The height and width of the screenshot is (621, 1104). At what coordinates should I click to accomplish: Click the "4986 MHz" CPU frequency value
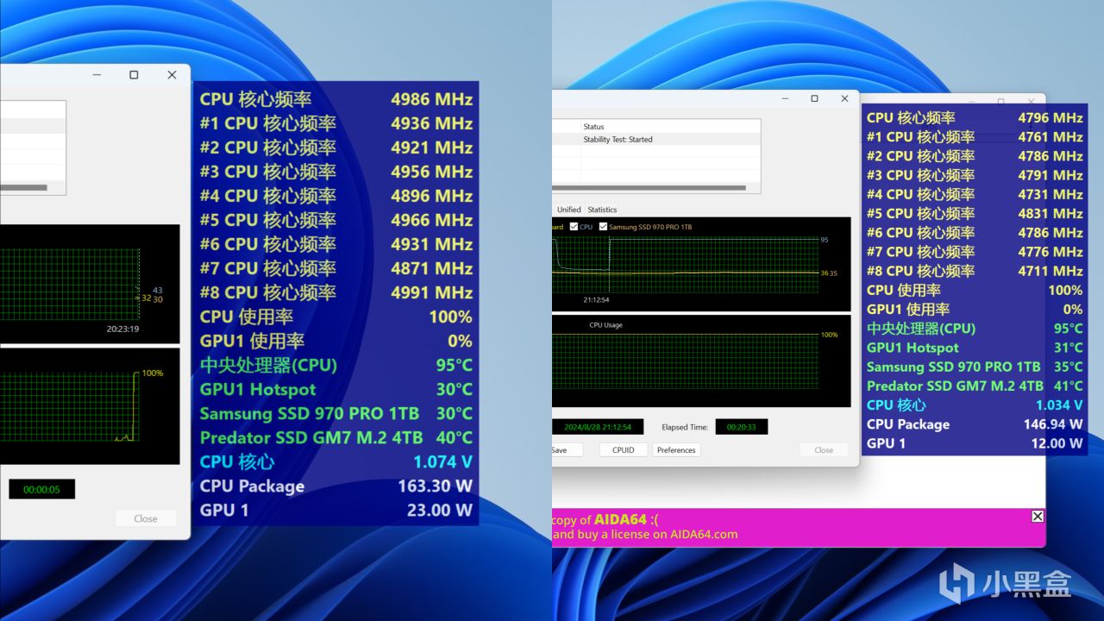coord(431,99)
